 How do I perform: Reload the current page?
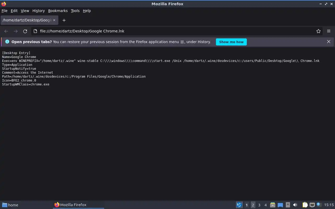pos(25,31)
